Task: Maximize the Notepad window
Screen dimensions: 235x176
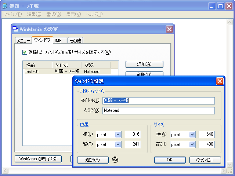Action: [x=220, y=6]
